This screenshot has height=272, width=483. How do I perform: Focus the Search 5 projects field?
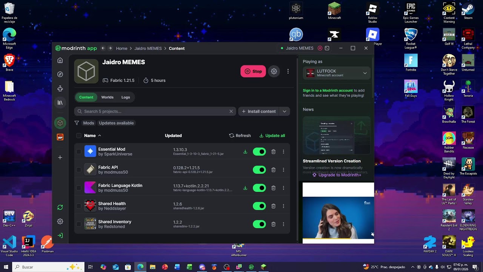(x=155, y=111)
